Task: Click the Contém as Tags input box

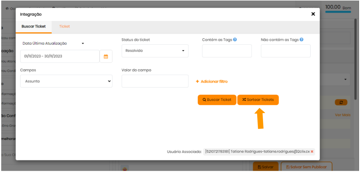Action: point(227,51)
